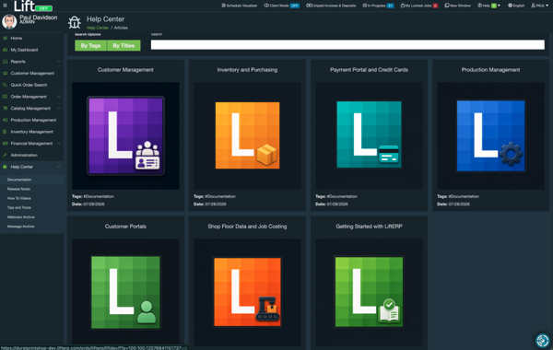Viewport: 553px width, 350px height.
Task: Open a New Window
Action: click(457, 6)
